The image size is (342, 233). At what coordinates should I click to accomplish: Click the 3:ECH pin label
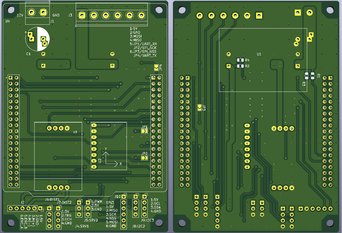pyautogui.click(x=67, y=219)
